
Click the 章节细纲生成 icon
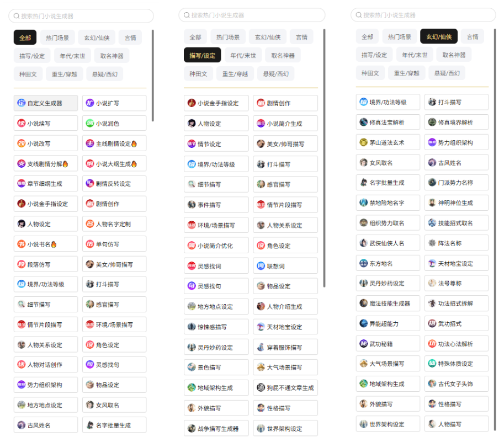21,184
